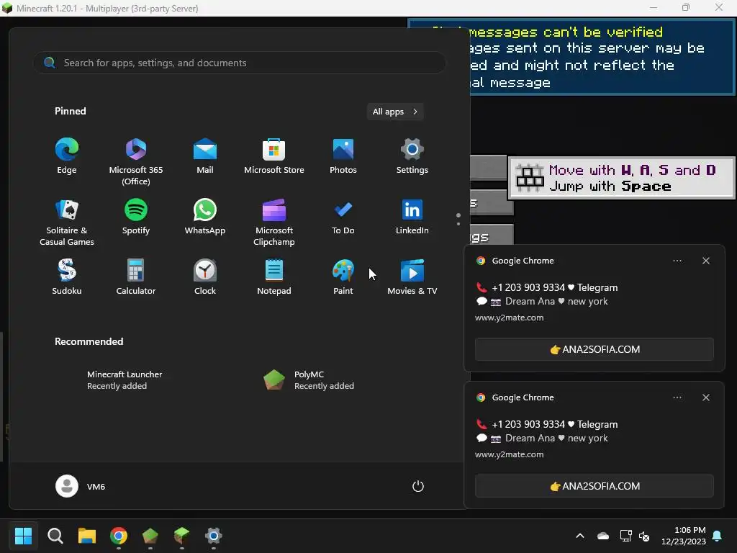The height and width of the screenshot is (553, 737).
Task: Expand All apps list
Action: pyautogui.click(x=395, y=112)
